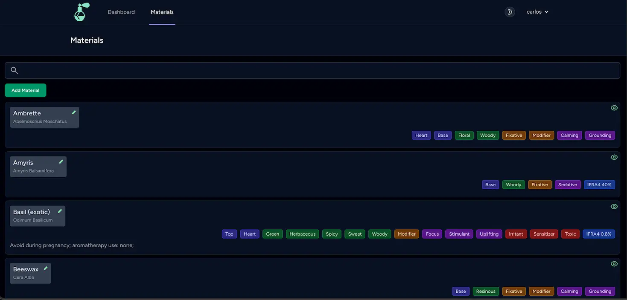Select the Materials tab

[x=162, y=12]
